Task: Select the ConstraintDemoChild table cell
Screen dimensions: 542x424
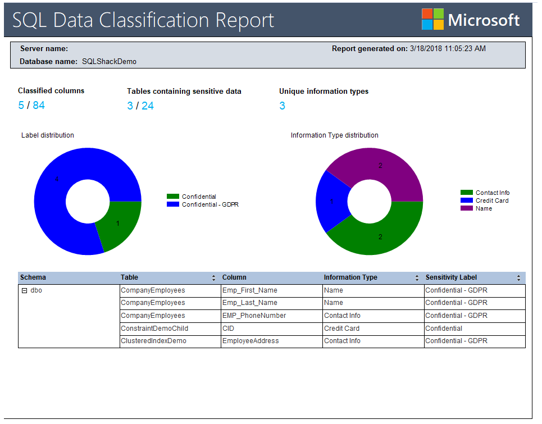Action: click(x=154, y=329)
